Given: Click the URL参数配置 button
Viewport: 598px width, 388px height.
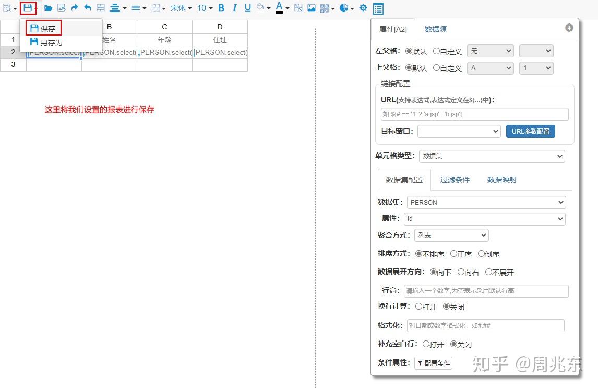Looking at the screenshot, I should point(531,131).
